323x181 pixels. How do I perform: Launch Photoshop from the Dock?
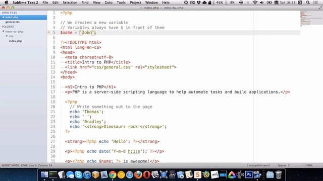click(x=249, y=174)
